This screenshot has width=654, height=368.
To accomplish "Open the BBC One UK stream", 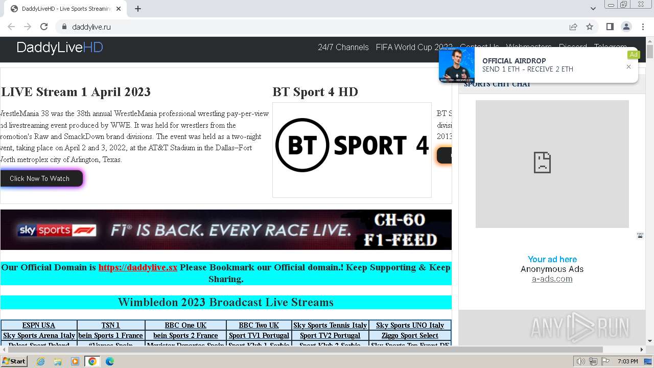I will click(x=185, y=325).
